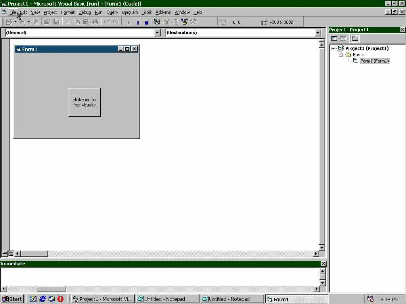Image resolution: width=406 pixels, height=304 pixels.
Task: Close the Immediate window
Action: [324, 264]
